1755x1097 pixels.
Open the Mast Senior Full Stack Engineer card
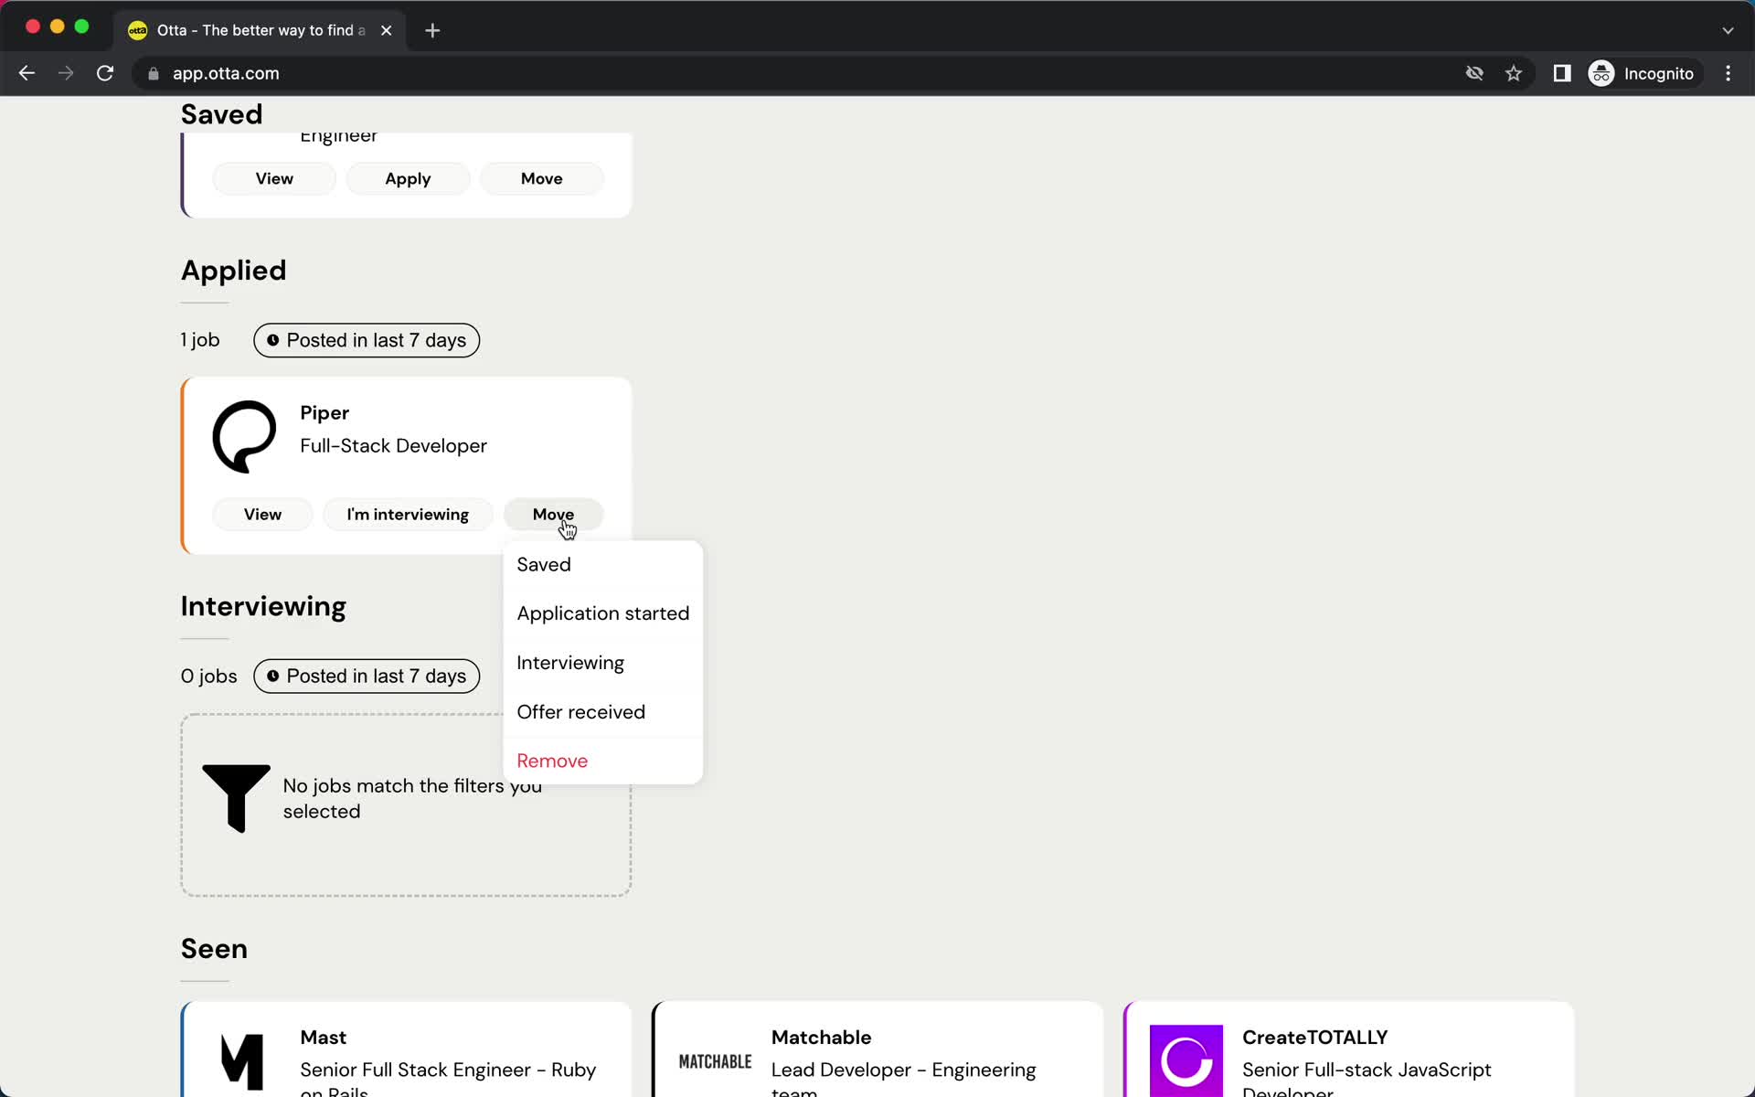click(406, 1049)
